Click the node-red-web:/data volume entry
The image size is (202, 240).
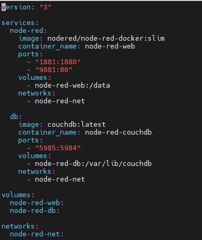click(73, 86)
